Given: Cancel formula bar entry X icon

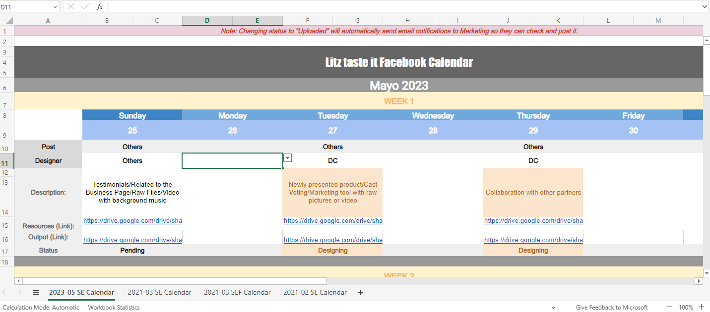Looking at the screenshot, I should pos(71,6).
